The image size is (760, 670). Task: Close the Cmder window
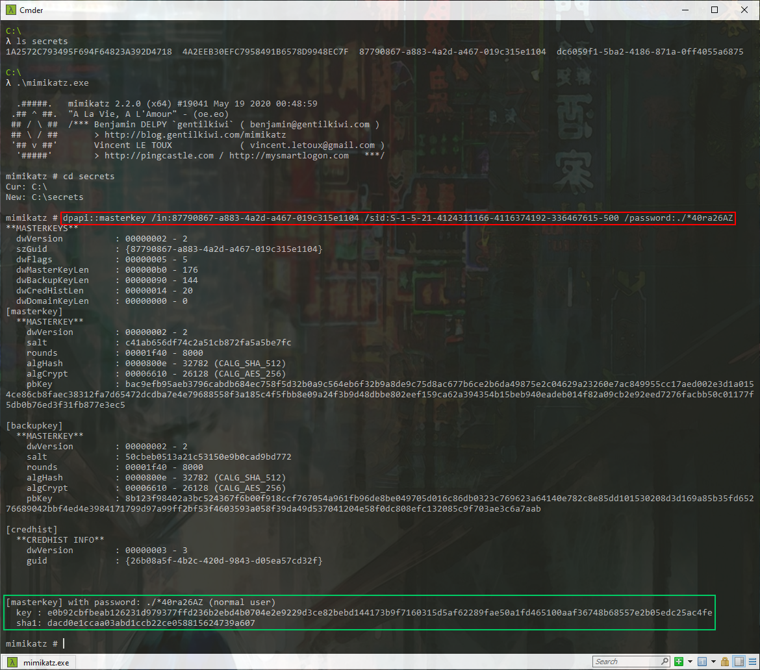(x=744, y=10)
